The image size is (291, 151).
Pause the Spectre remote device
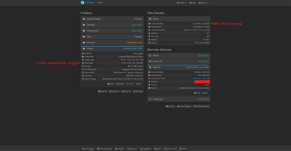click(197, 93)
